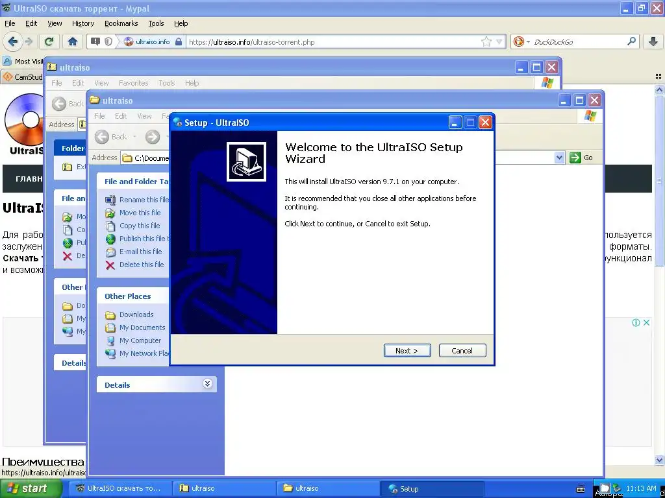This screenshot has height=498, width=665.
Task: Open the Help menu in Mypal
Action: (x=181, y=23)
